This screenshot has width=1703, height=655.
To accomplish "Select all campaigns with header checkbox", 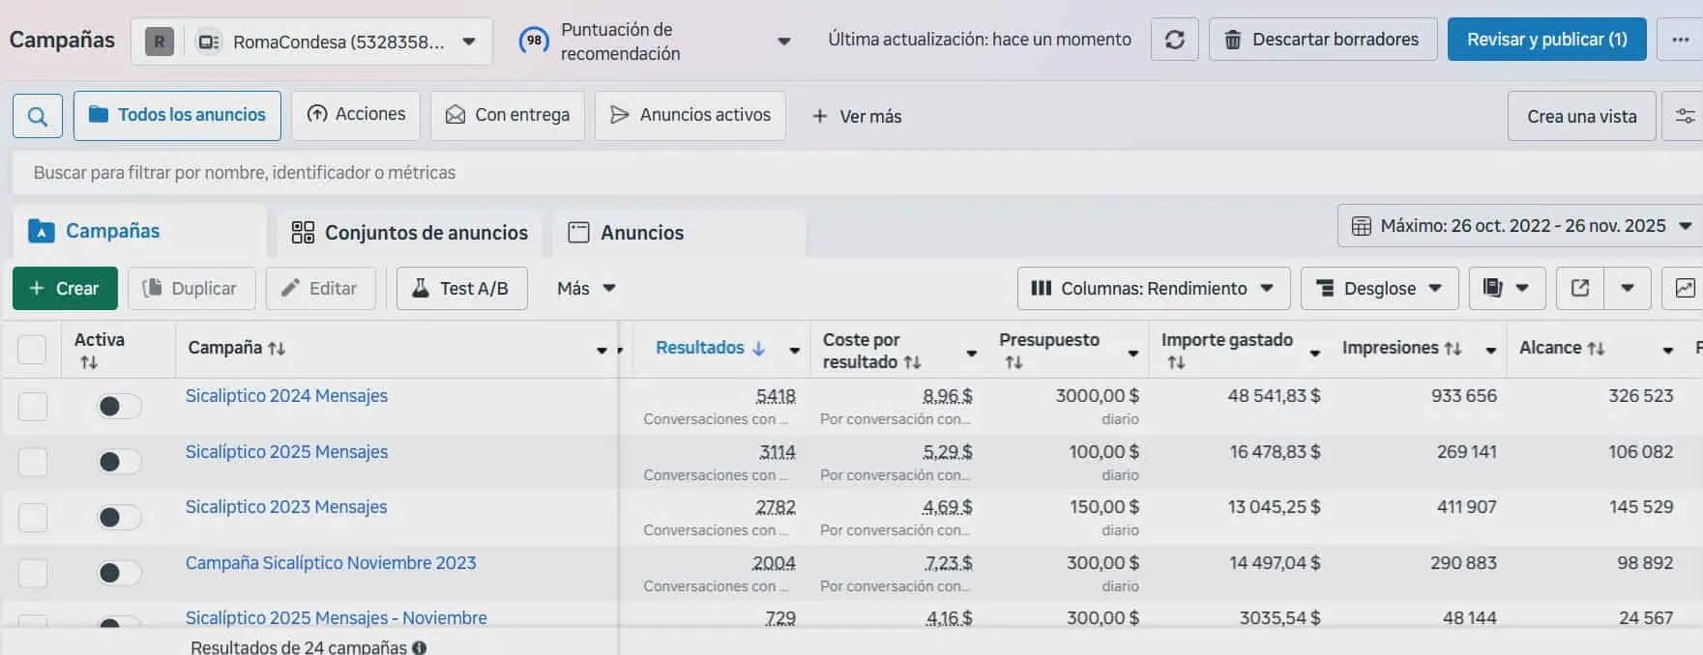I will tap(32, 349).
